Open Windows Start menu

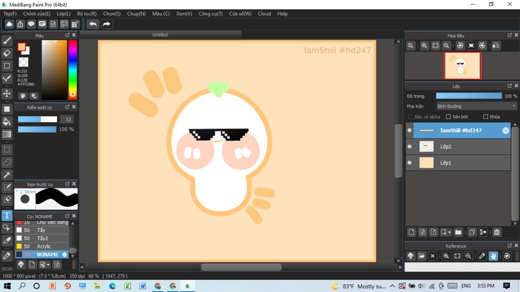pos(7,286)
